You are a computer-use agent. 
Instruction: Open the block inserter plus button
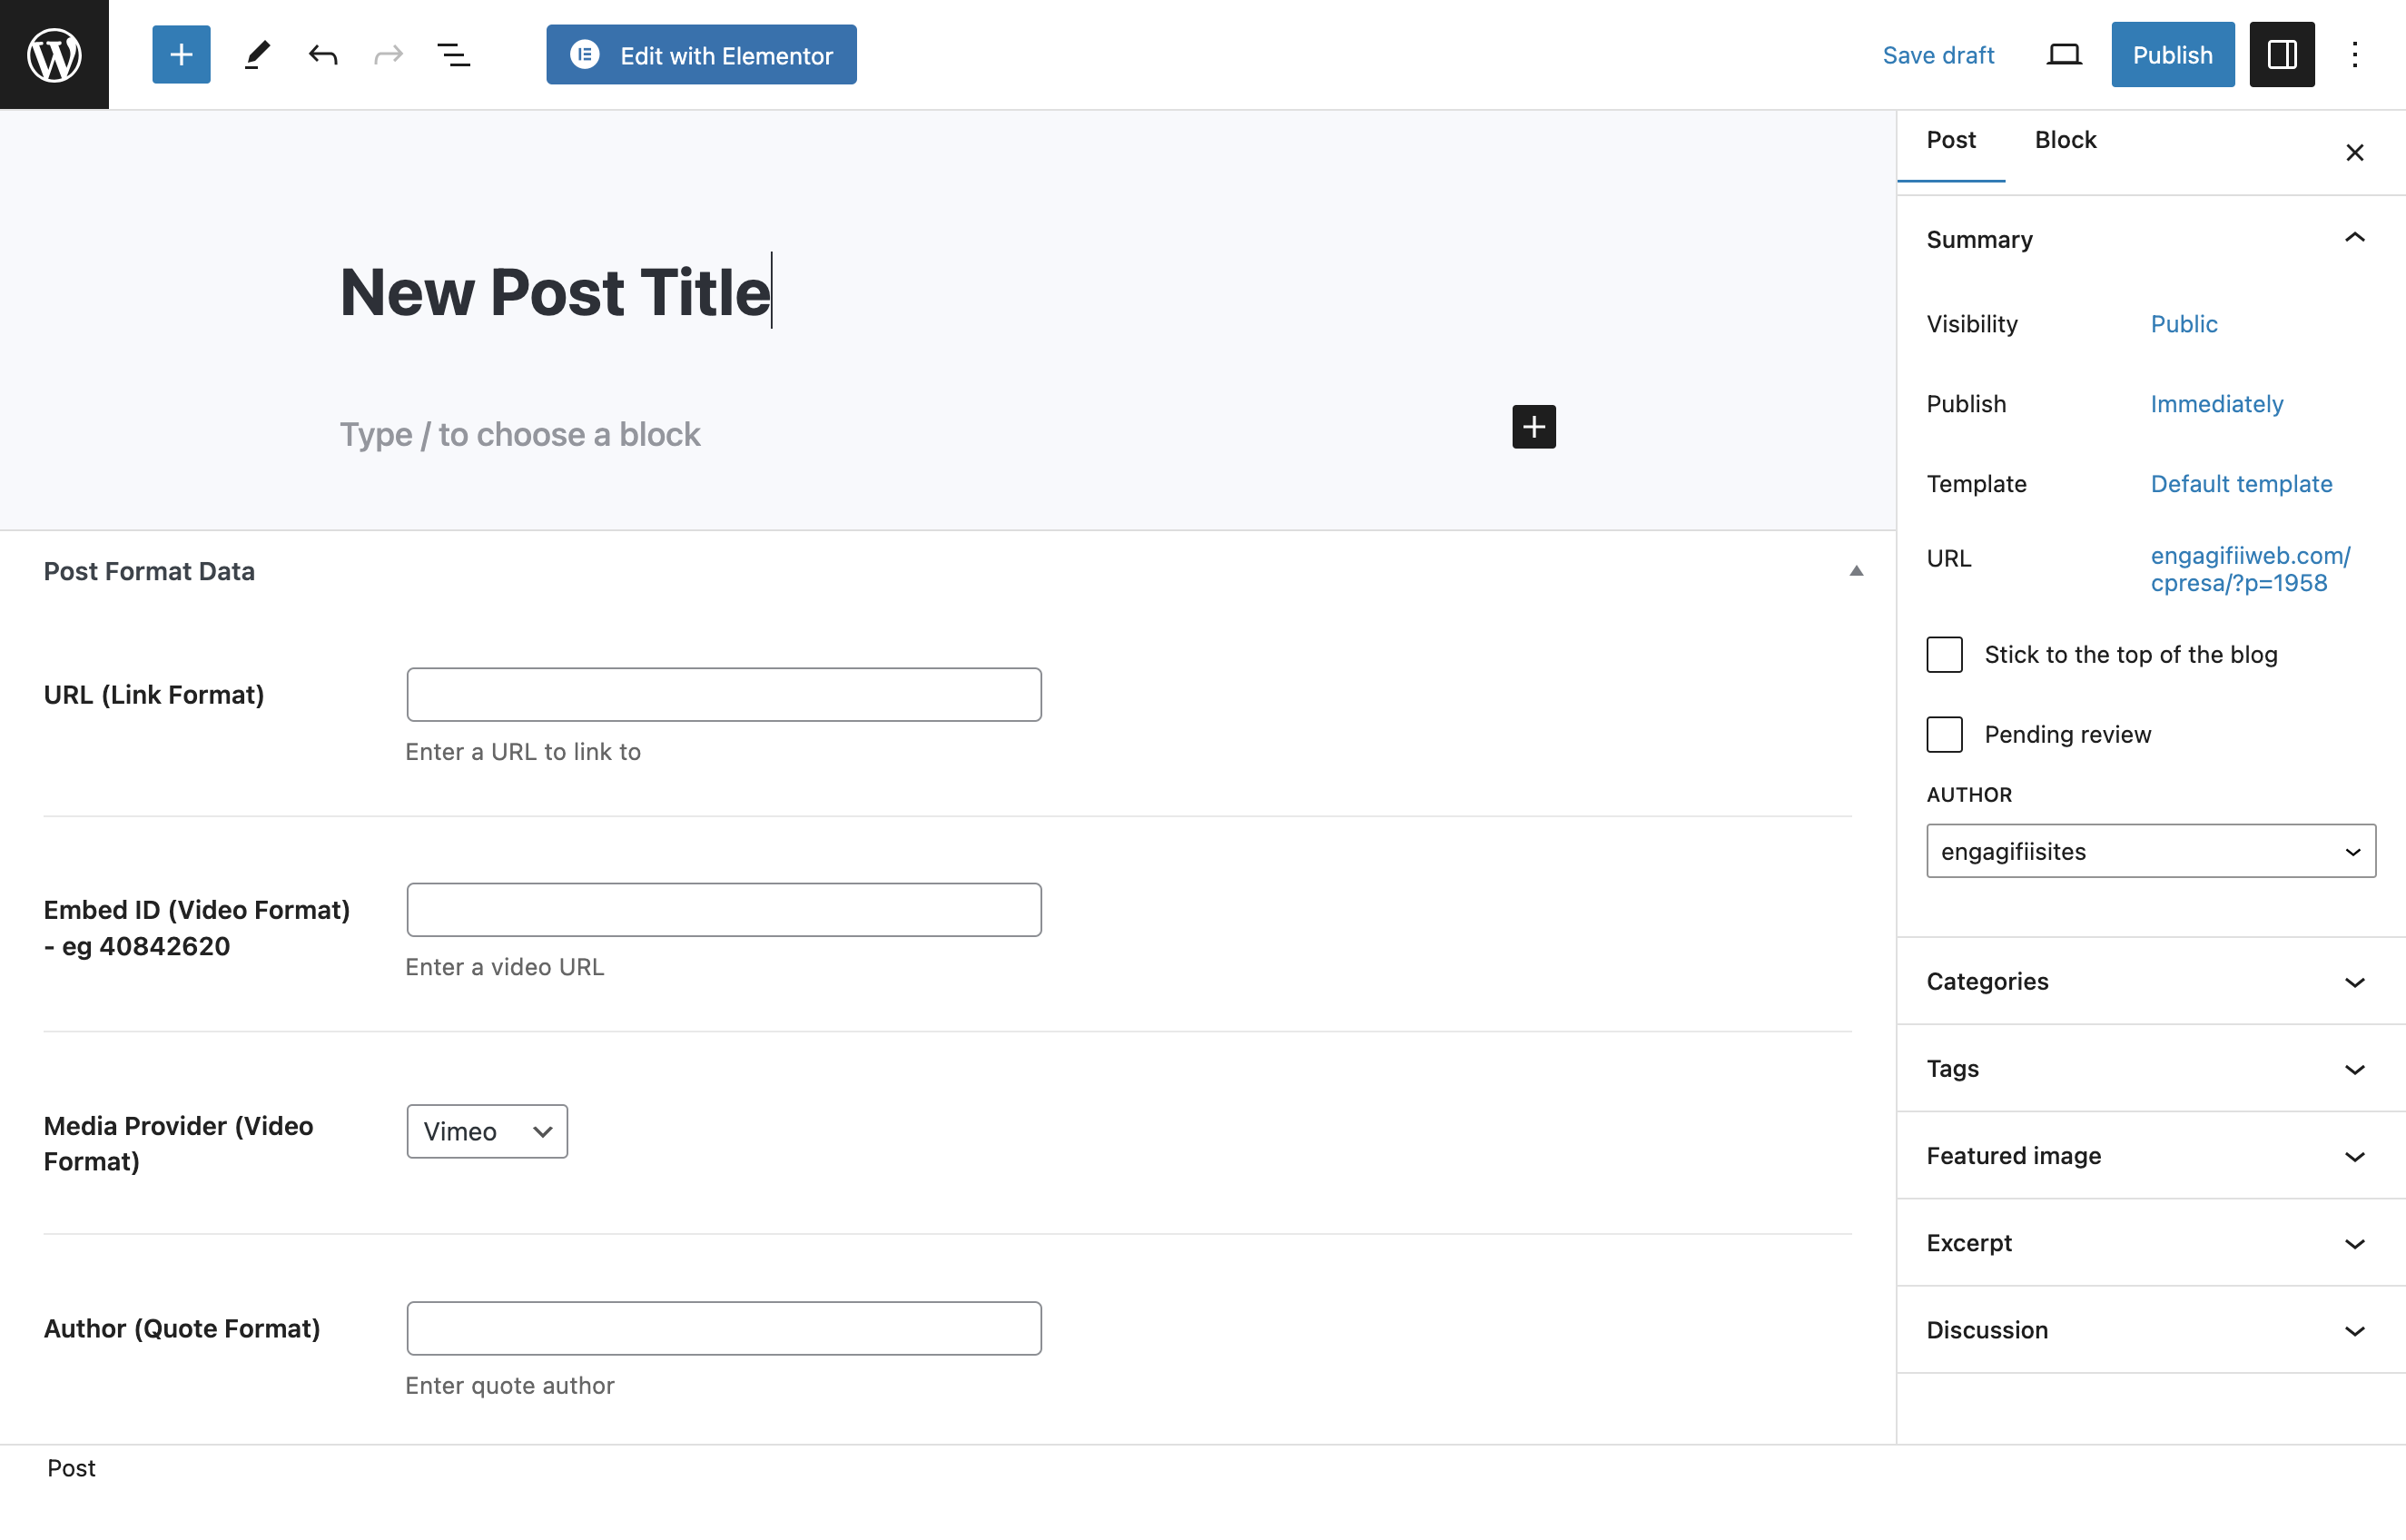pyautogui.click(x=181, y=54)
